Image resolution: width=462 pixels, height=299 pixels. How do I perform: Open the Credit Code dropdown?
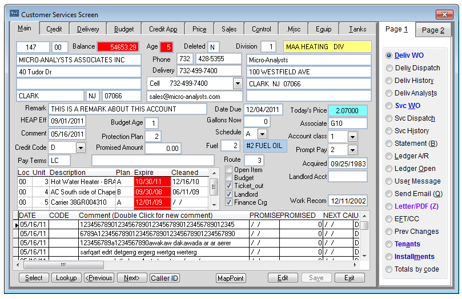pyautogui.click(x=81, y=147)
